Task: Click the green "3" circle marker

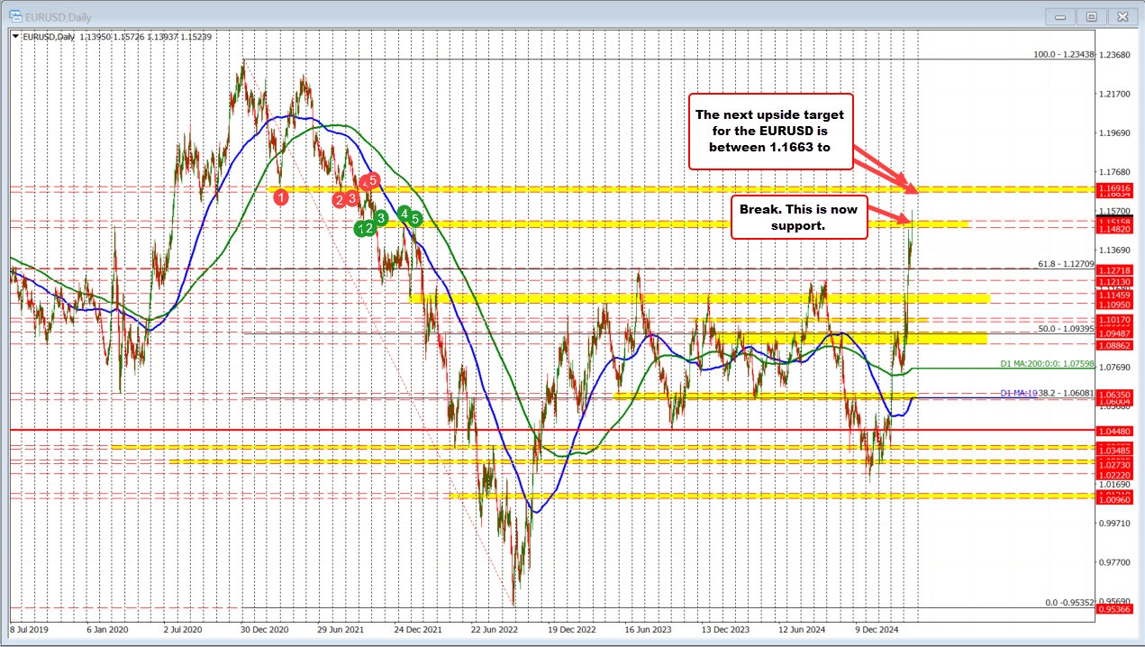Action: (380, 218)
